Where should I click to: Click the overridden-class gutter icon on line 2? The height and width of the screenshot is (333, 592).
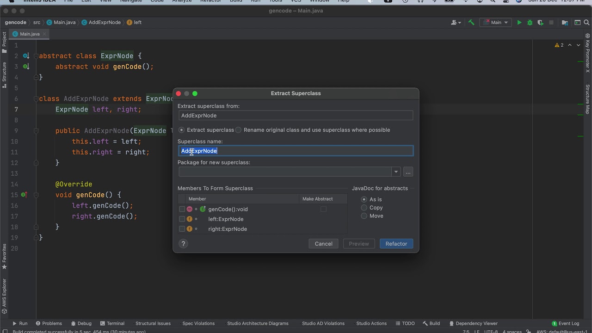[x=26, y=56]
